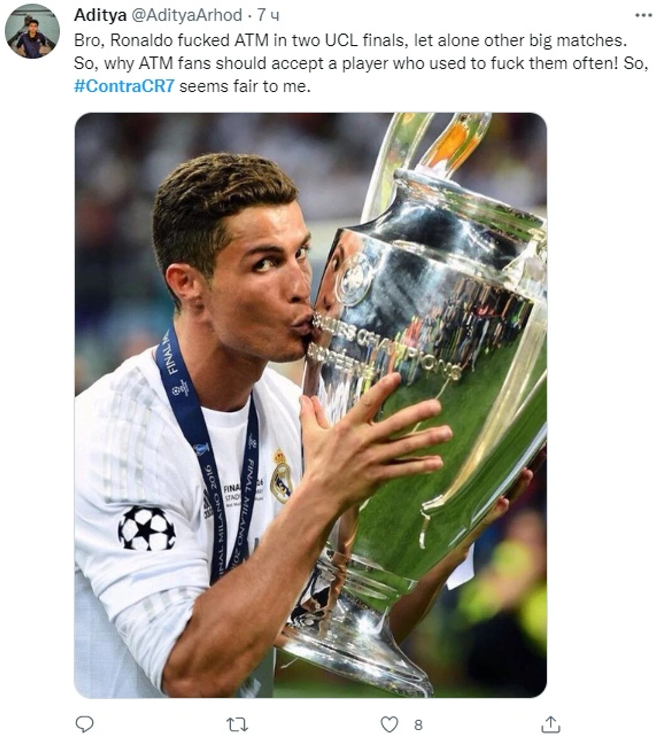This screenshot has width=666, height=739.
Task: Open tweet permalink from timestamp 7 ч
Action: tap(268, 16)
